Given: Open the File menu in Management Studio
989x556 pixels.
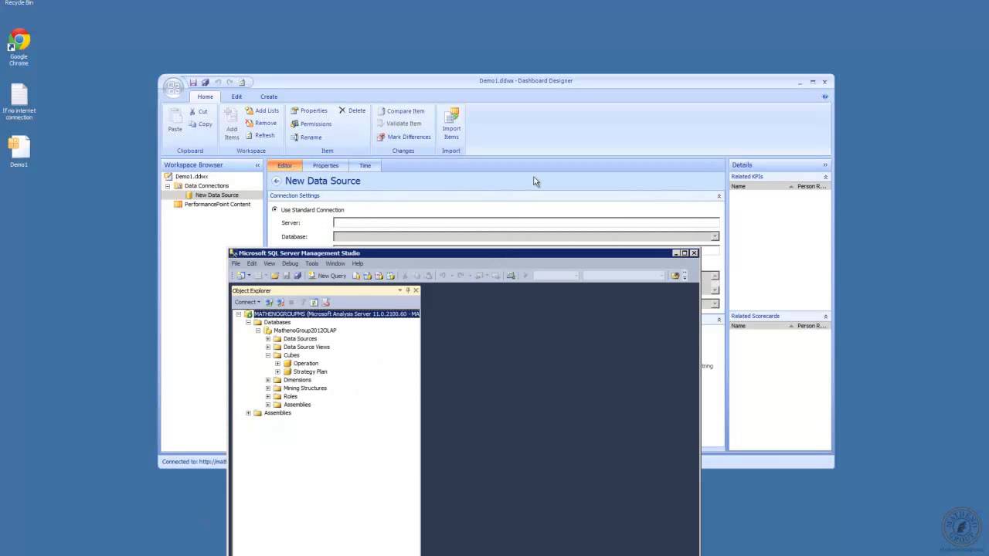Looking at the screenshot, I should click(236, 263).
